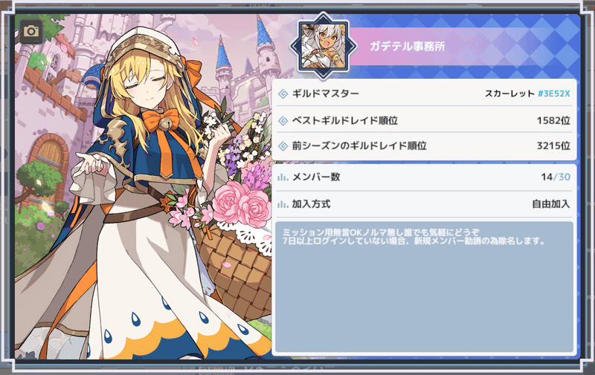Click the メンバー数 row label
Screen dimensions: 595x375
(x=316, y=177)
